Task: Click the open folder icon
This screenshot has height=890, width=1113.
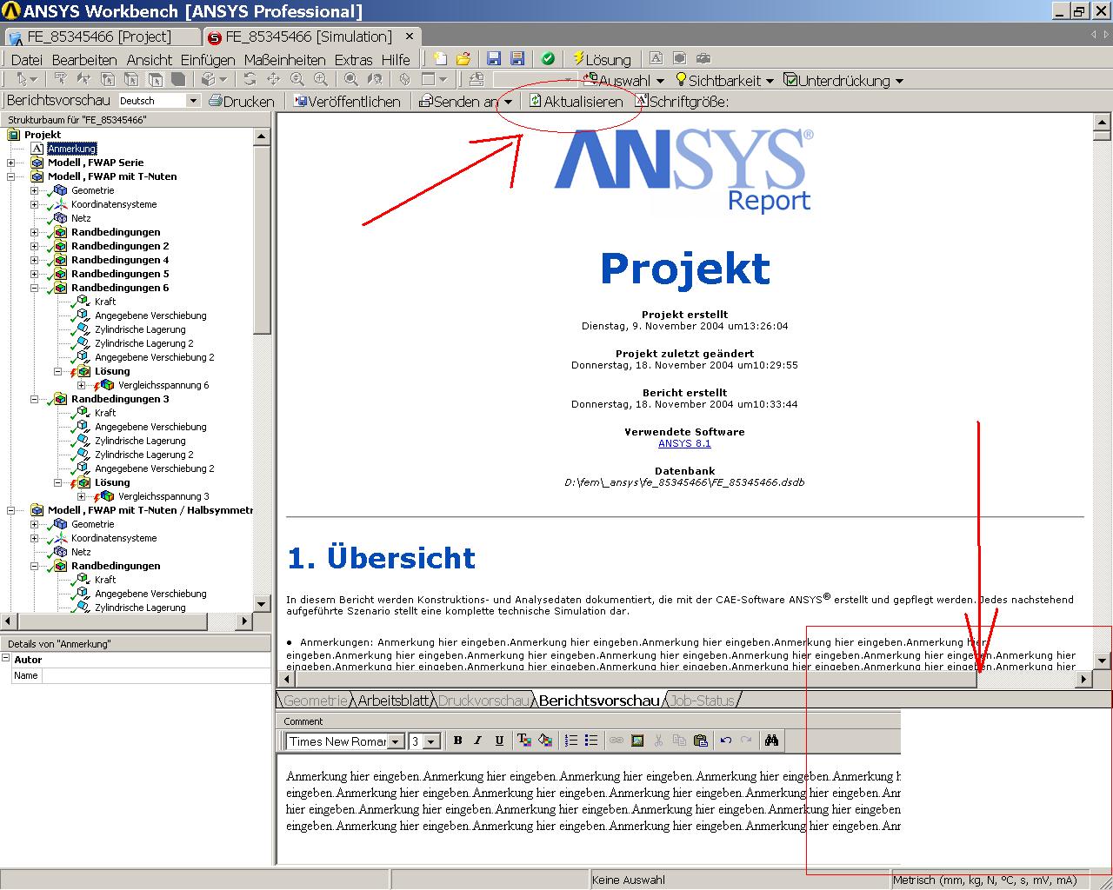Action: 463,59
